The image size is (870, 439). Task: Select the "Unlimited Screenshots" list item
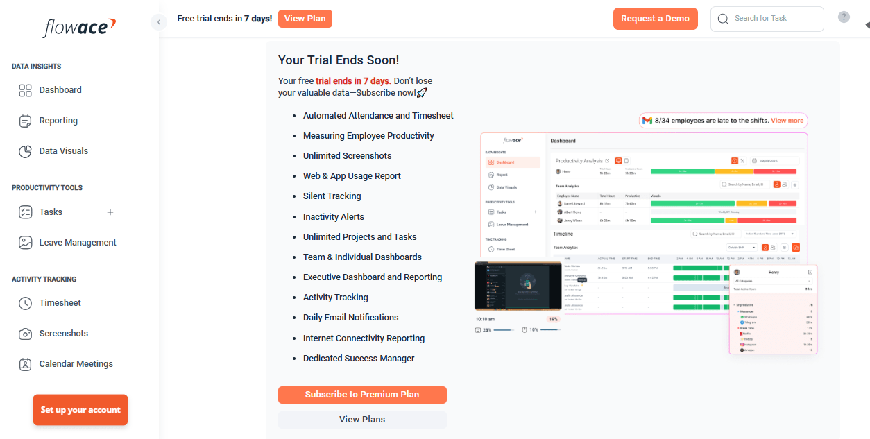(x=347, y=156)
